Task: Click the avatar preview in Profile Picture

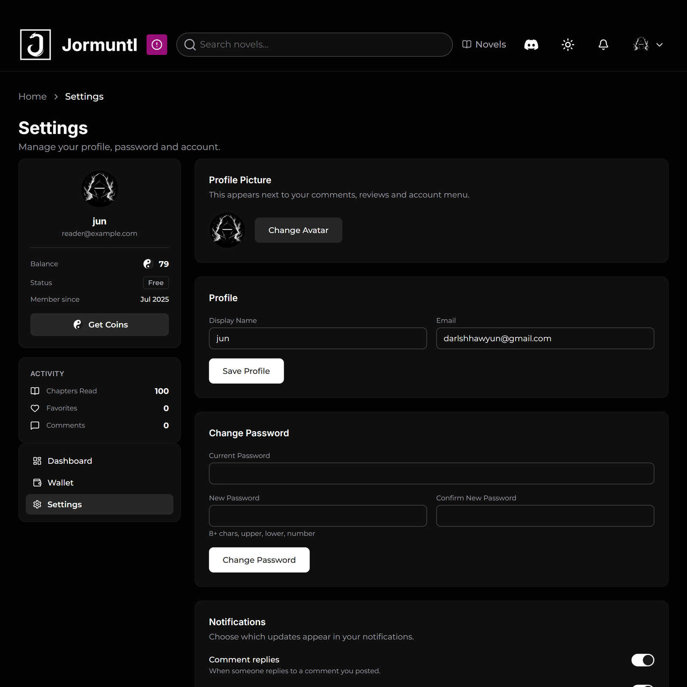Action: point(227,230)
